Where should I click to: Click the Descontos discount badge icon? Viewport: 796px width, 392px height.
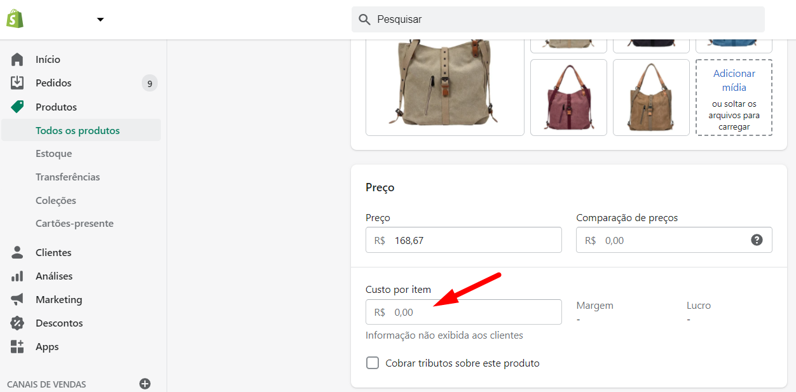point(17,323)
